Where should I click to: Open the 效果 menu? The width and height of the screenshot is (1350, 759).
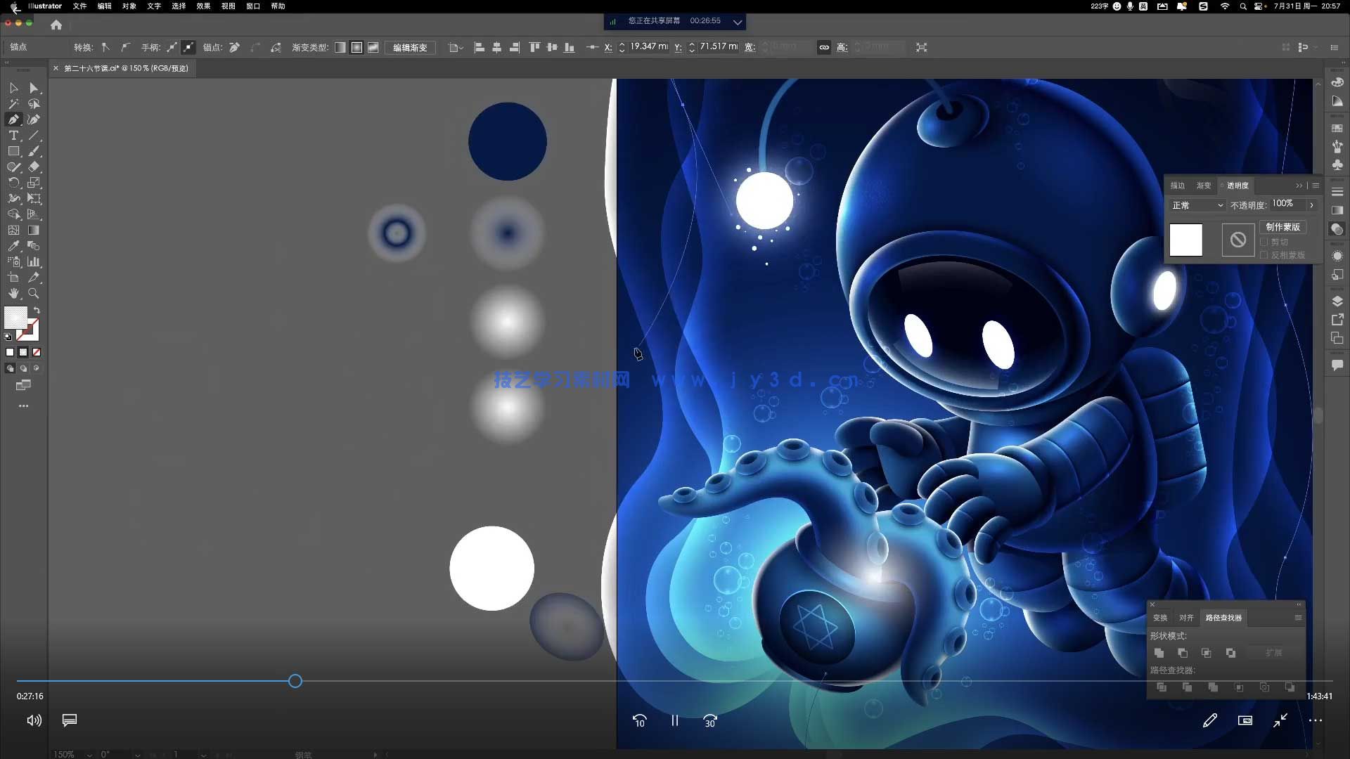click(x=203, y=6)
